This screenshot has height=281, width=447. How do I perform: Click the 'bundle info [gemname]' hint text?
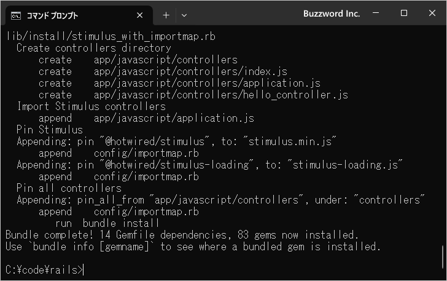pos(91,247)
